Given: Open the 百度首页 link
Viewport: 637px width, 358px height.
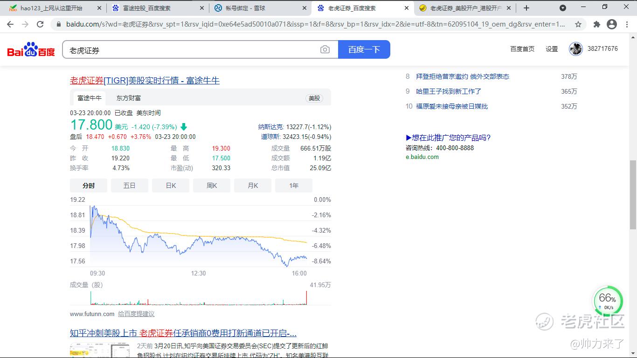Looking at the screenshot, I should (522, 49).
